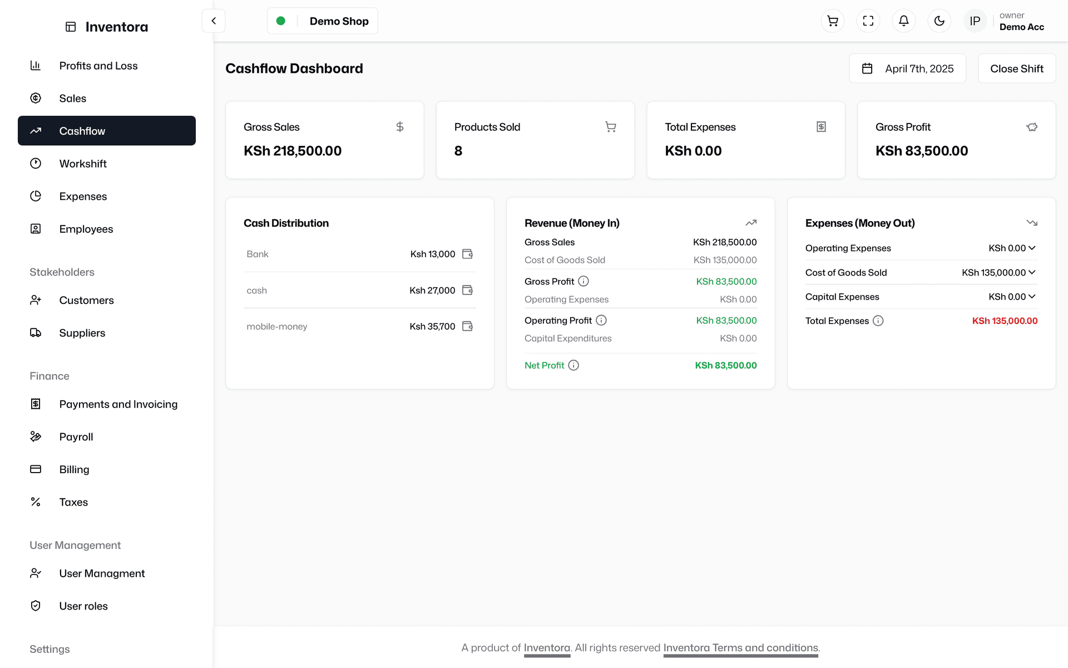Open wallet icon for Bank row
This screenshot has height=668, width=1068.
(468, 254)
